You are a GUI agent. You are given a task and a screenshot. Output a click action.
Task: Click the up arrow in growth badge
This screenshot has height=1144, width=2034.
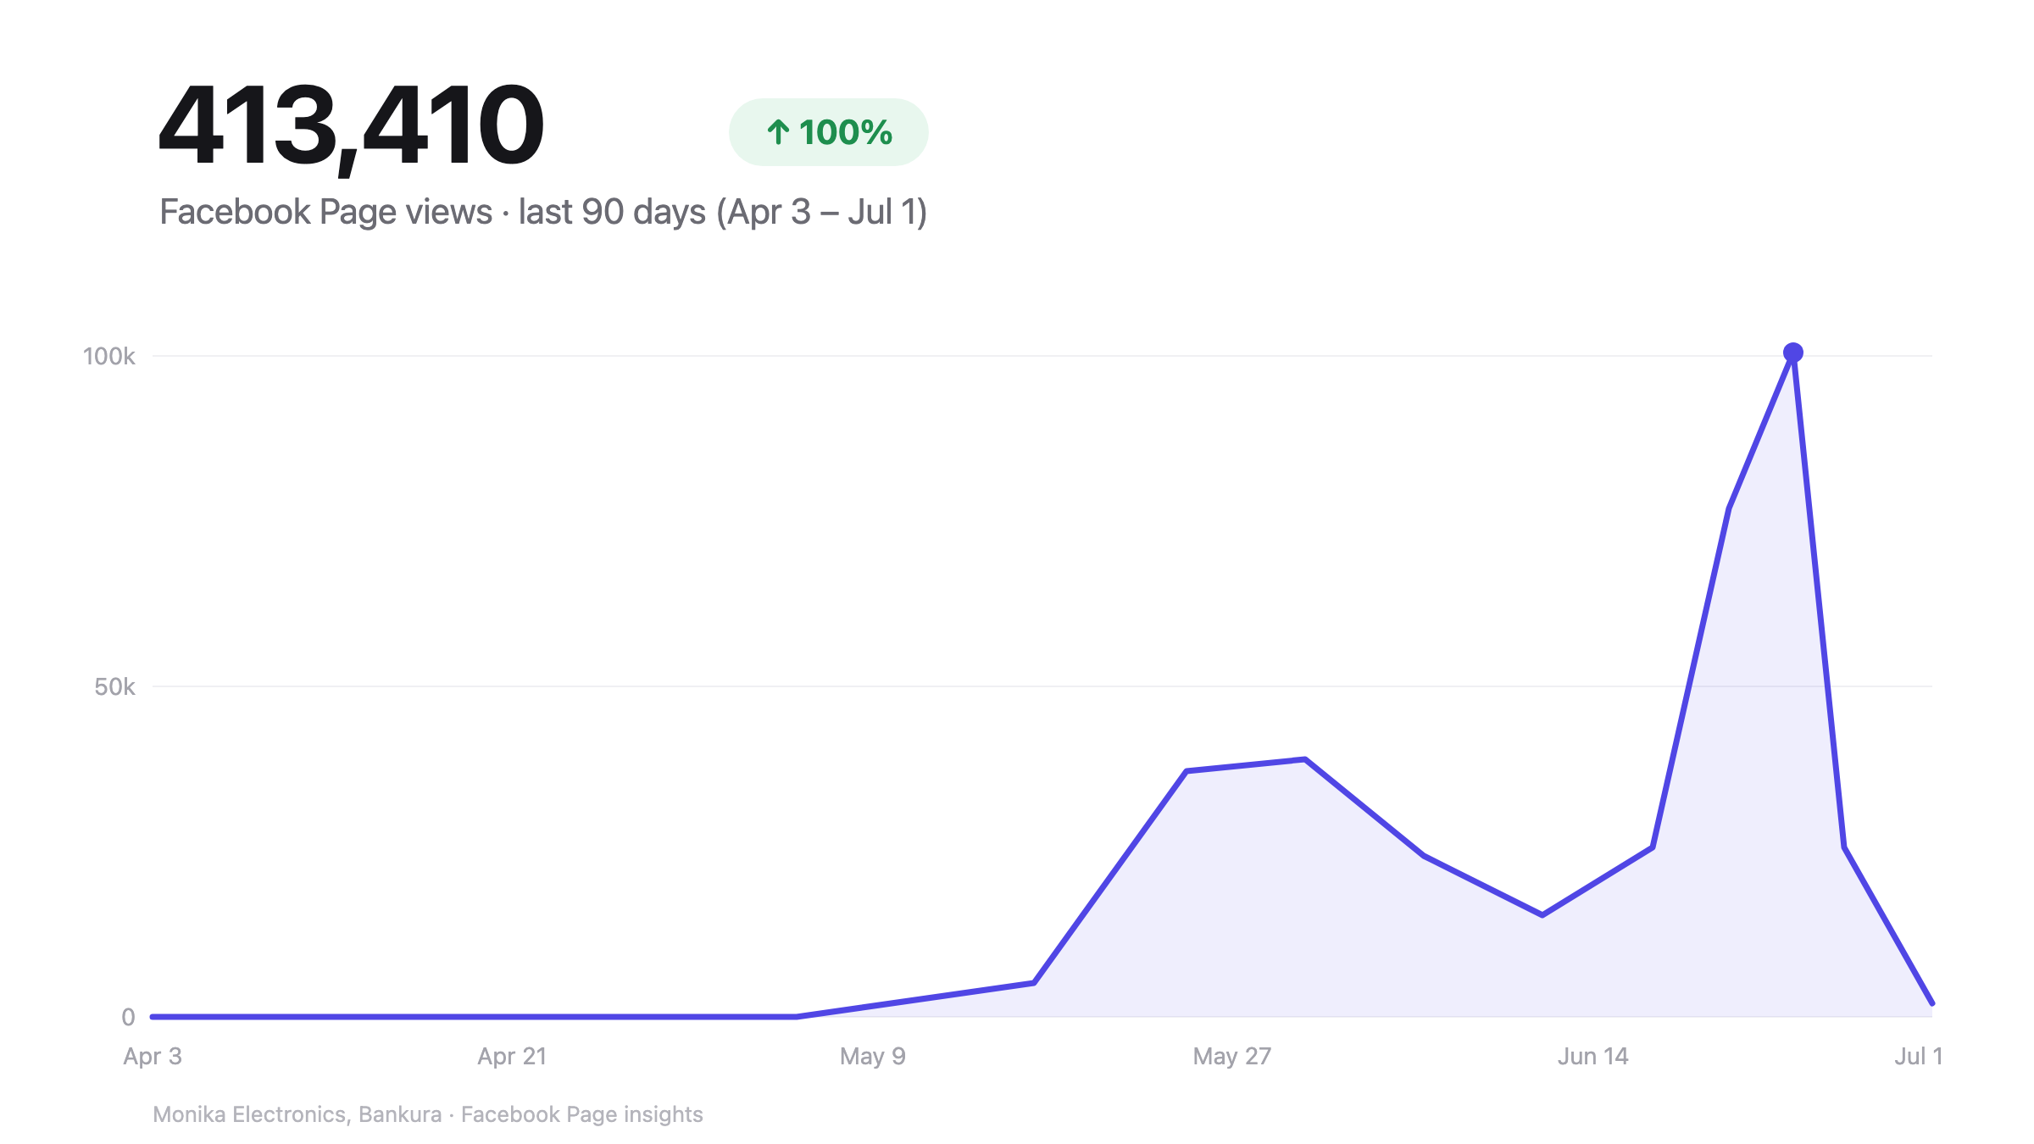(x=777, y=132)
